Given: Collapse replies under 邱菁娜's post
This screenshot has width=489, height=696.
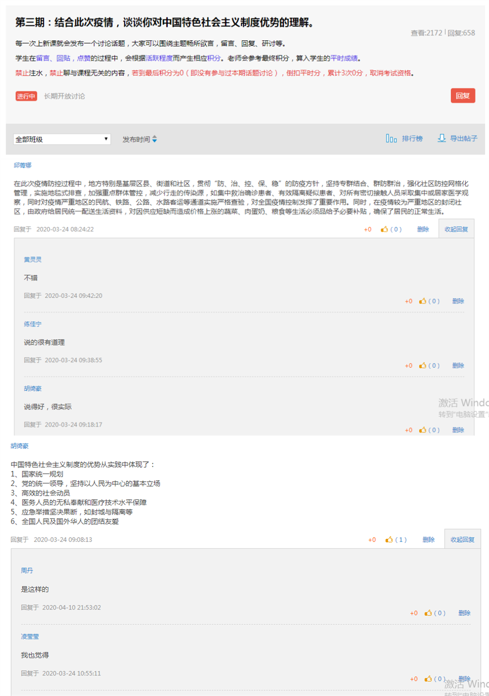Looking at the screenshot, I should [456, 229].
